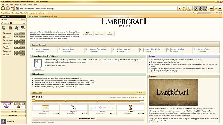Open the Favorites menu
Image resolution: width=223 pixels, height=125 pixels.
point(18,4)
